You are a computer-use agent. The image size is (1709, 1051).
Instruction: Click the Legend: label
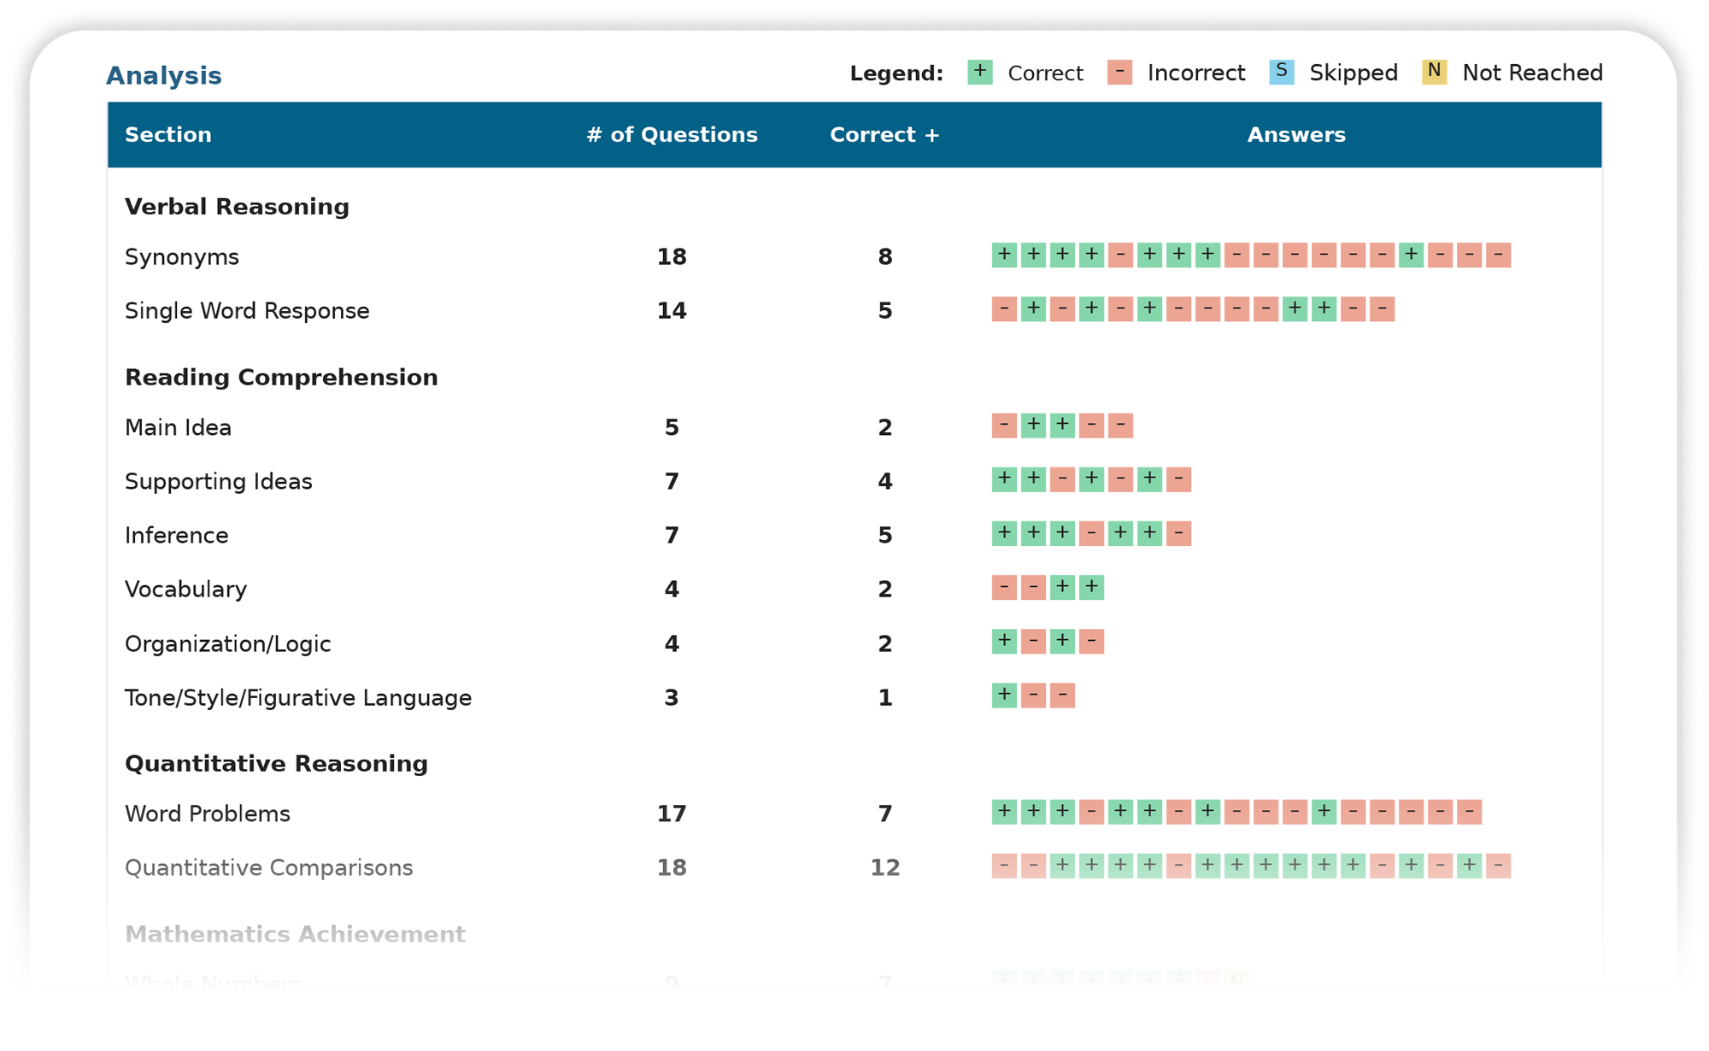coord(896,73)
